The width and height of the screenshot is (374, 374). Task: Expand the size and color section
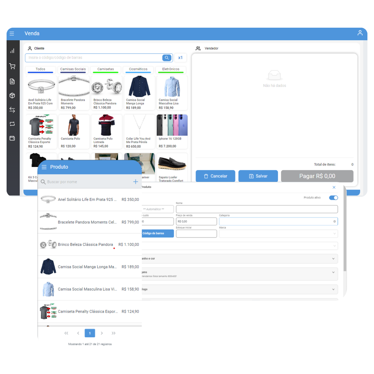coord(333,259)
